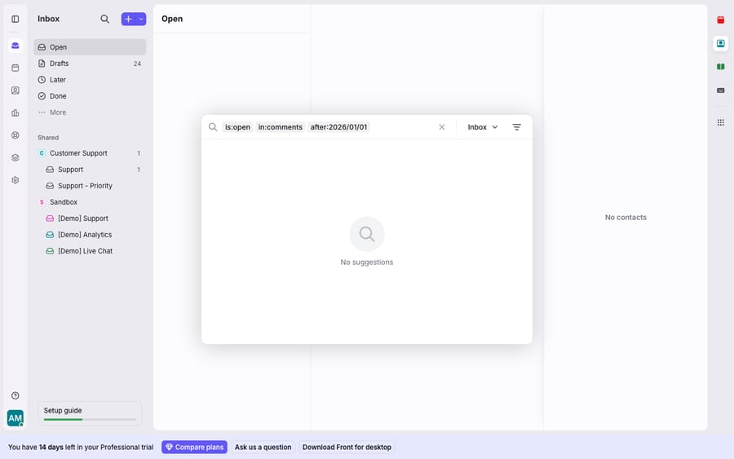The height and width of the screenshot is (459, 734).
Task: Select the Later folder
Action: 90,80
